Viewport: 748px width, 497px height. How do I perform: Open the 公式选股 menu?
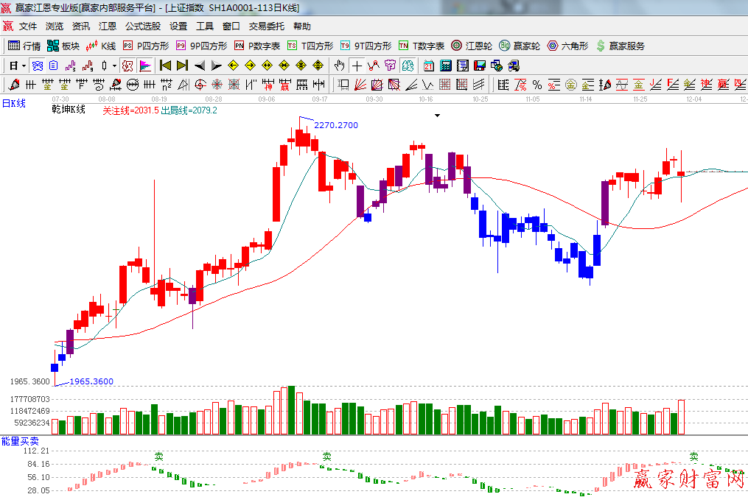(x=142, y=26)
